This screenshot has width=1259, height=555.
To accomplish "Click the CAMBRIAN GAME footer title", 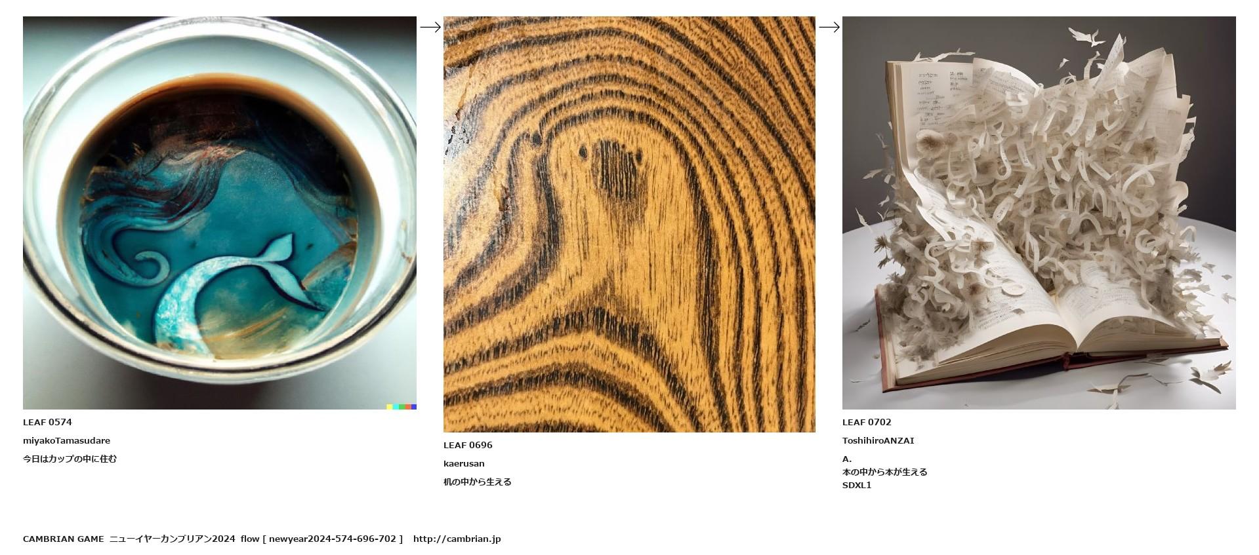I will pyautogui.click(x=63, y=539).
